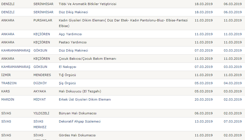Screen dimensions: 245x140
Task: Click PURSAKLAR district cell
Action: coord(43,20)
